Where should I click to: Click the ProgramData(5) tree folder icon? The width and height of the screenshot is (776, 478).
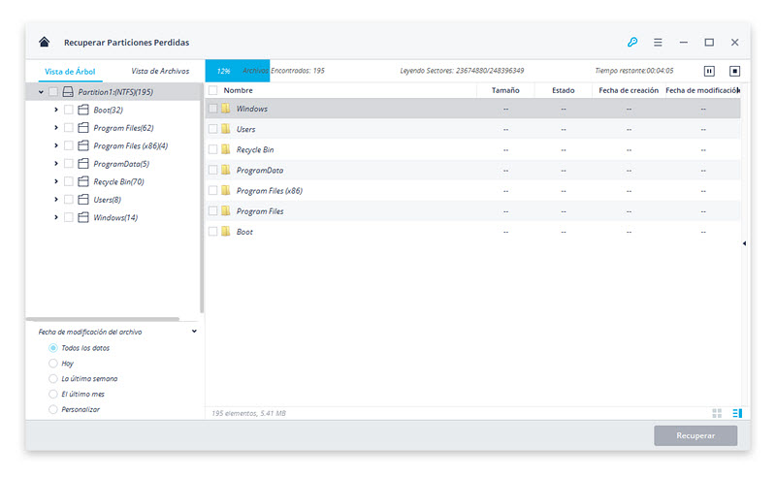coord(83,163)
